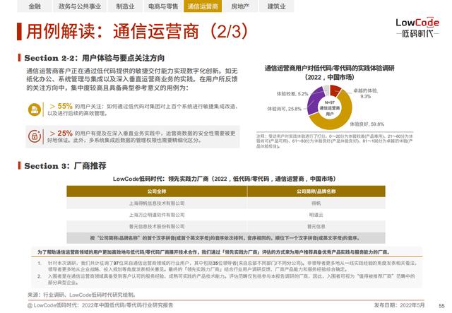452x313 pixels.
Task: Click the LowCode 低码时代 logo
Action: 417,28
